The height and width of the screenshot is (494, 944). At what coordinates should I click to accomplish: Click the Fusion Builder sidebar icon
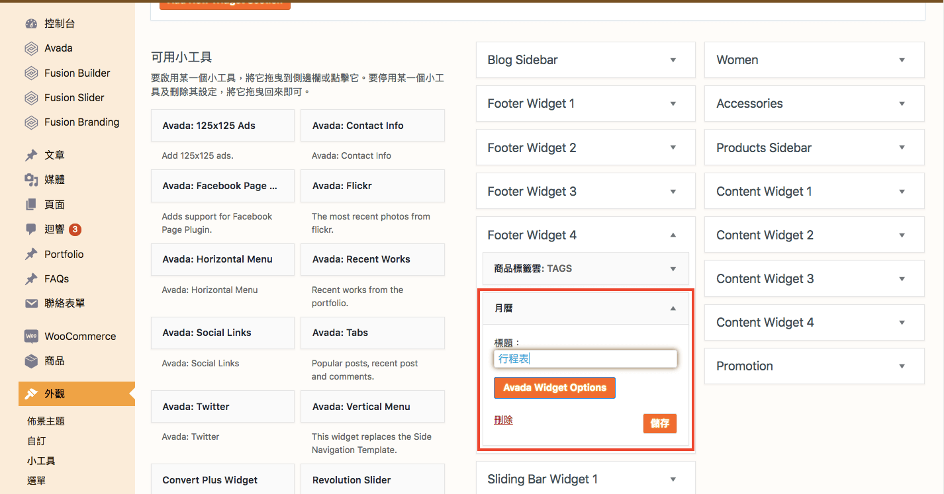[31, 73]
